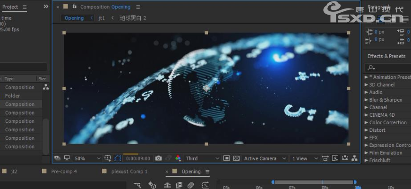Click current time 0:00:09:00 display
This screenshot has width=411, height=189.
(x=138, y=158)
